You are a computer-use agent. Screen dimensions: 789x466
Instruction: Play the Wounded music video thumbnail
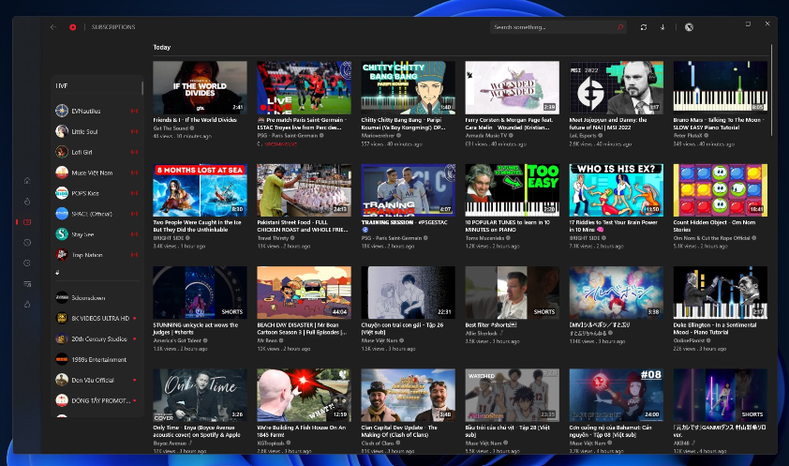513,87
